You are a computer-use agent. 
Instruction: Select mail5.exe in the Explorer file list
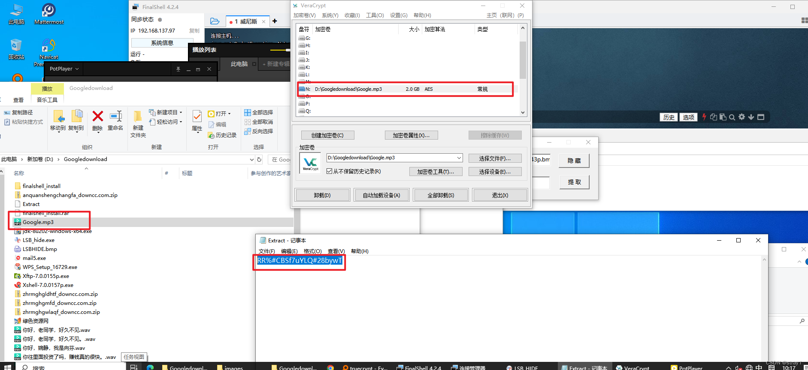click(34, 258)
